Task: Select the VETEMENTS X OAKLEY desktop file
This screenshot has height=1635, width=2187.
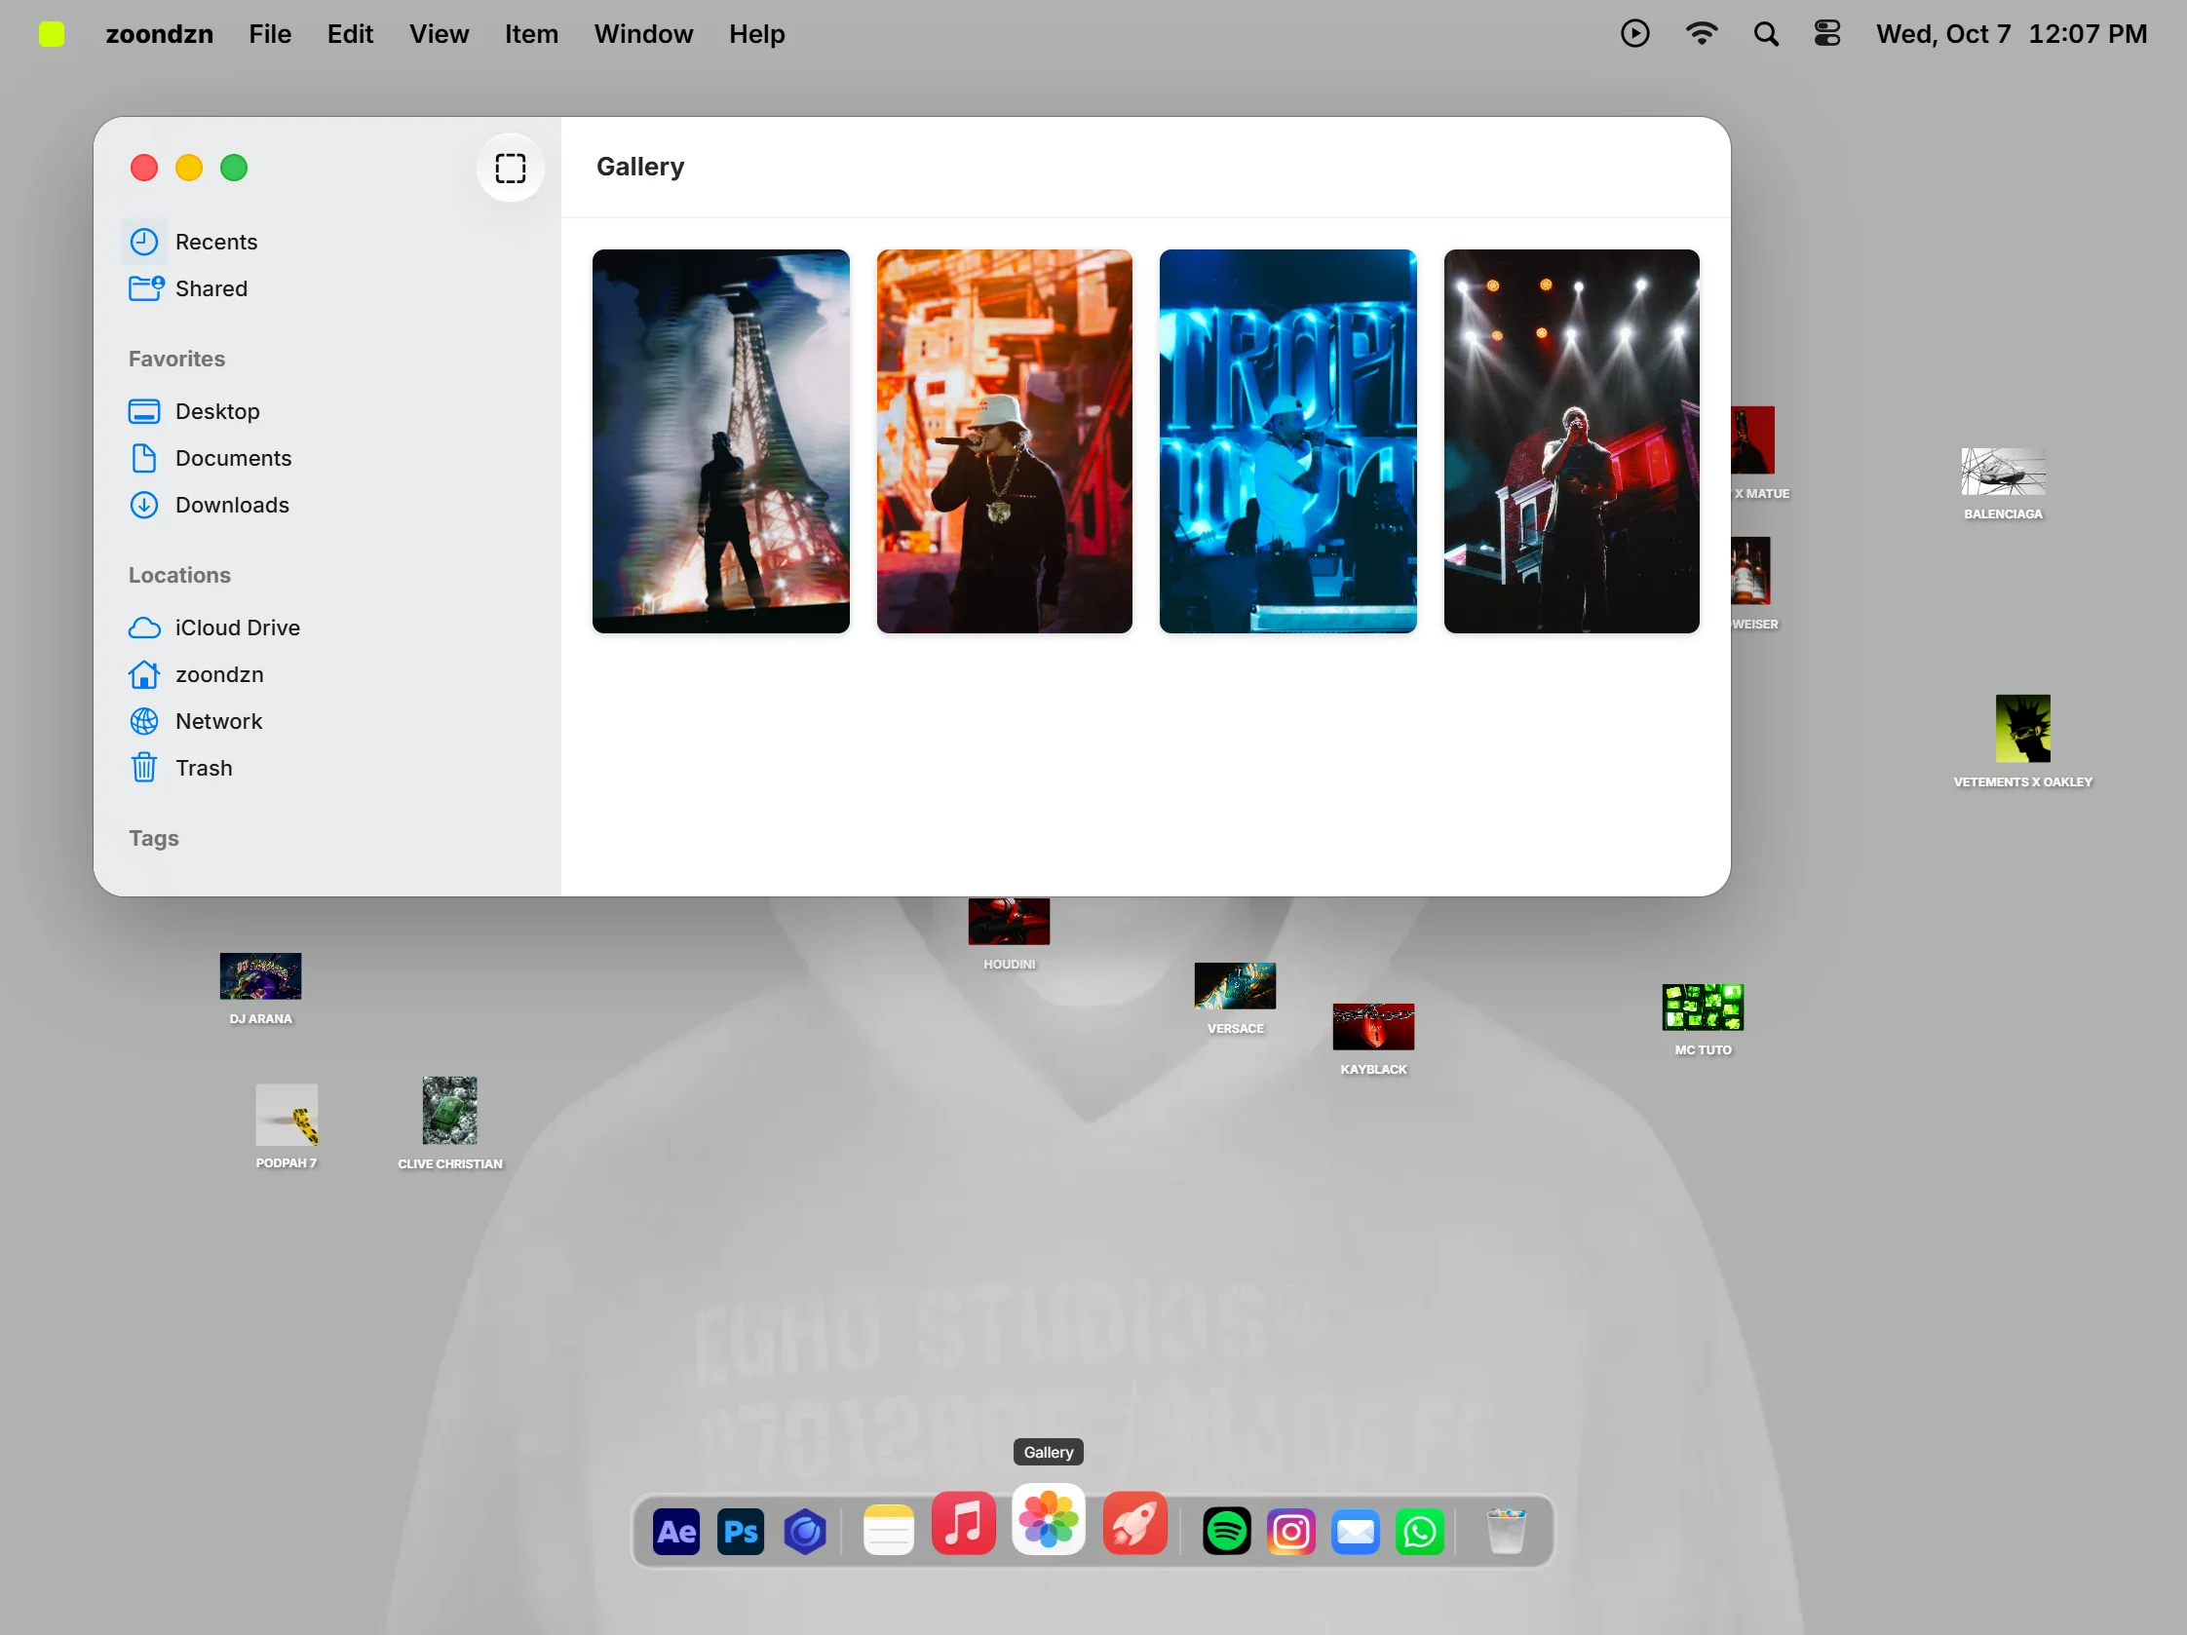Action: (x=2022, y=741)
